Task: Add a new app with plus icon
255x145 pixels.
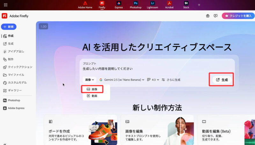Action: 199,5
